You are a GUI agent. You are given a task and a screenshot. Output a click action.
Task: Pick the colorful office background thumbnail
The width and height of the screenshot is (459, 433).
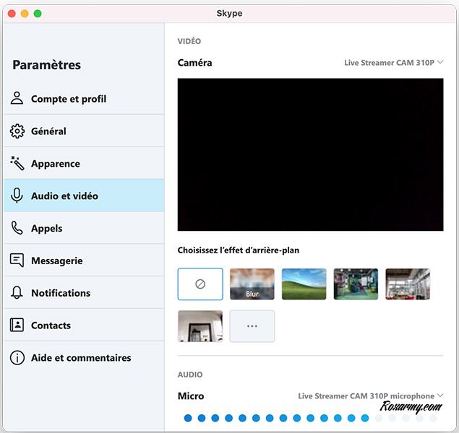point(356,284)
